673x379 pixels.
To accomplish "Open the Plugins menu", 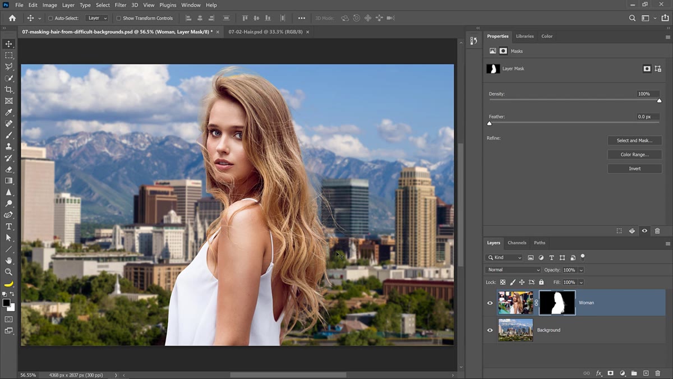I will pyautogui.click(x=168, y=5).
